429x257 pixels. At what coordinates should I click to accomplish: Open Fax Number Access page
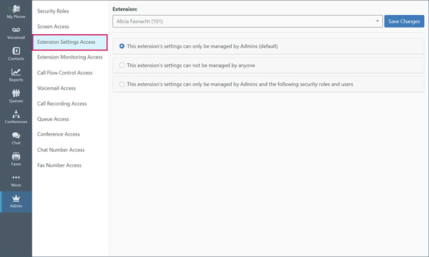(x=60, y=165)
